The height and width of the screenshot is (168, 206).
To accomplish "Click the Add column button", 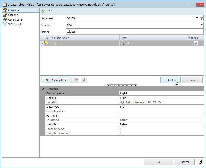I will pos(170,80).
